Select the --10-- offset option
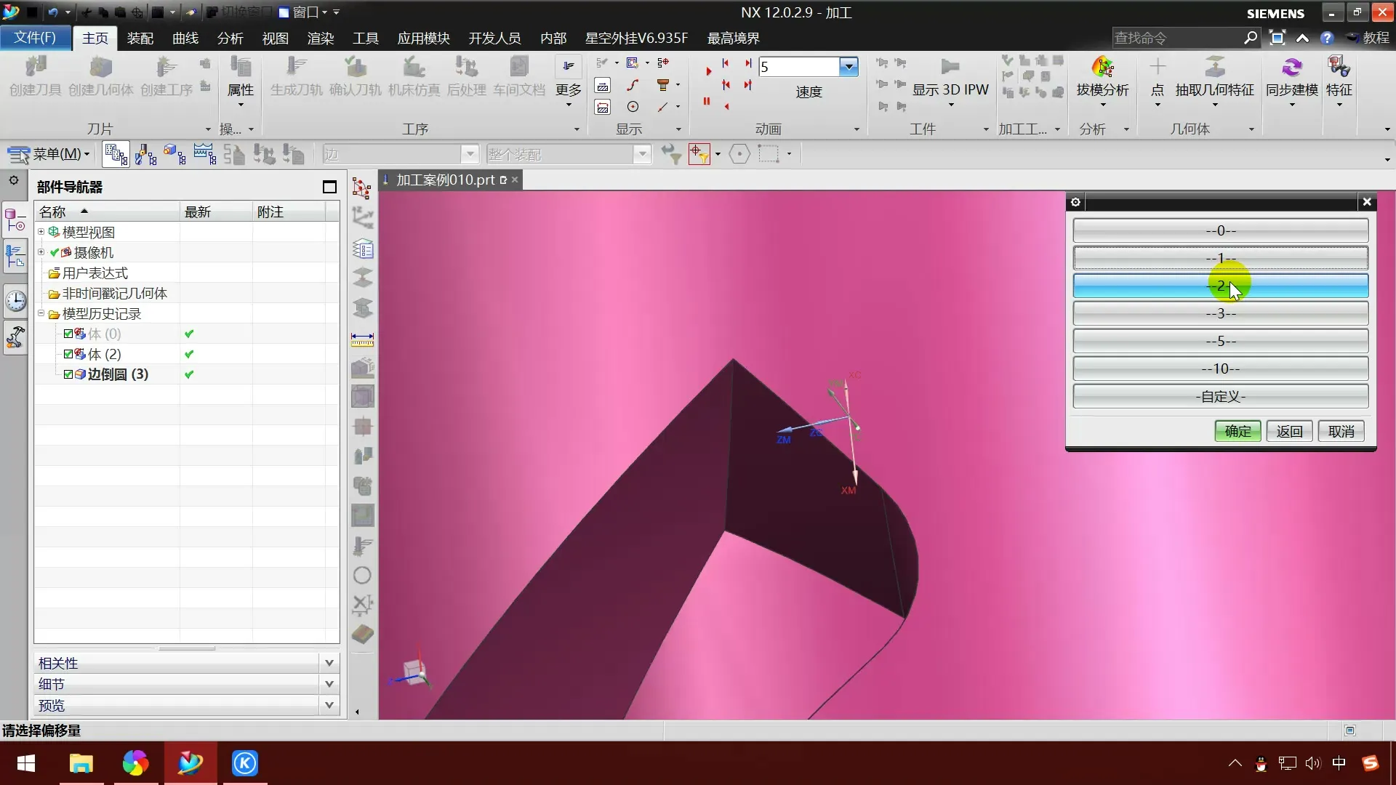Image resolution: width=1396 pixels, height=785 pixels. [1220, 369]
